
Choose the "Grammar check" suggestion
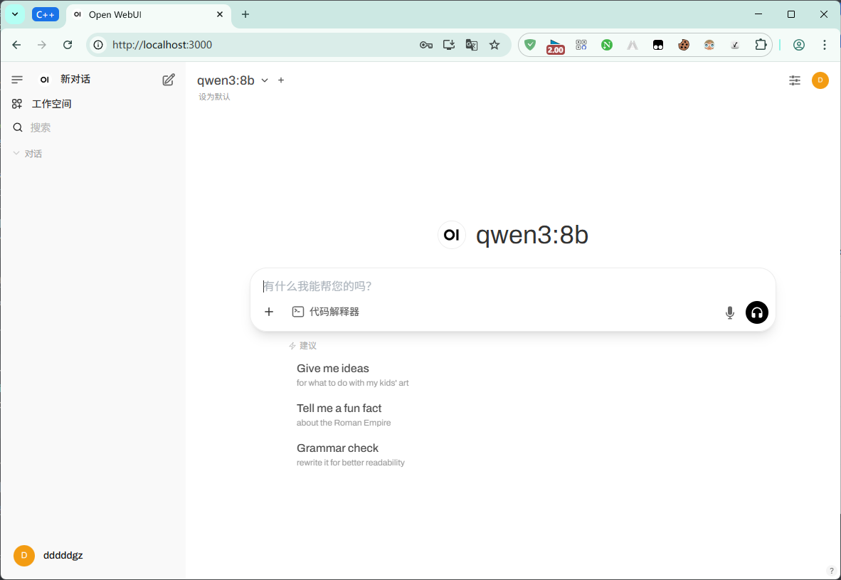click(351, 455)
